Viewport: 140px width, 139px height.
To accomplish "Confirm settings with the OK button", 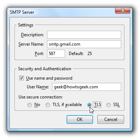I will point(80,119).
